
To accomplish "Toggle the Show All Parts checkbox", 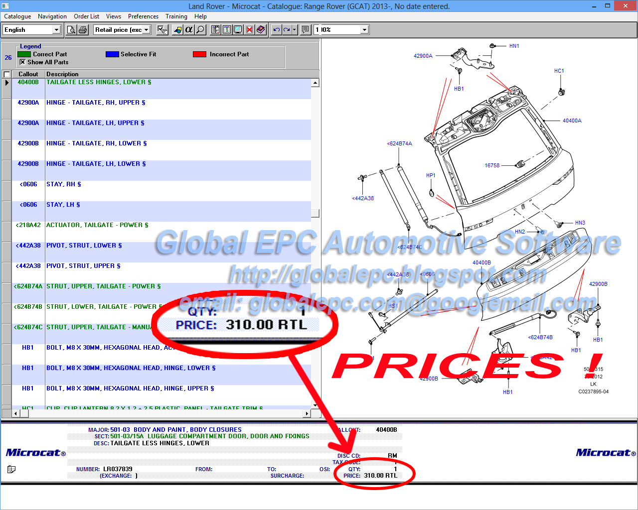I will (22, 62).
